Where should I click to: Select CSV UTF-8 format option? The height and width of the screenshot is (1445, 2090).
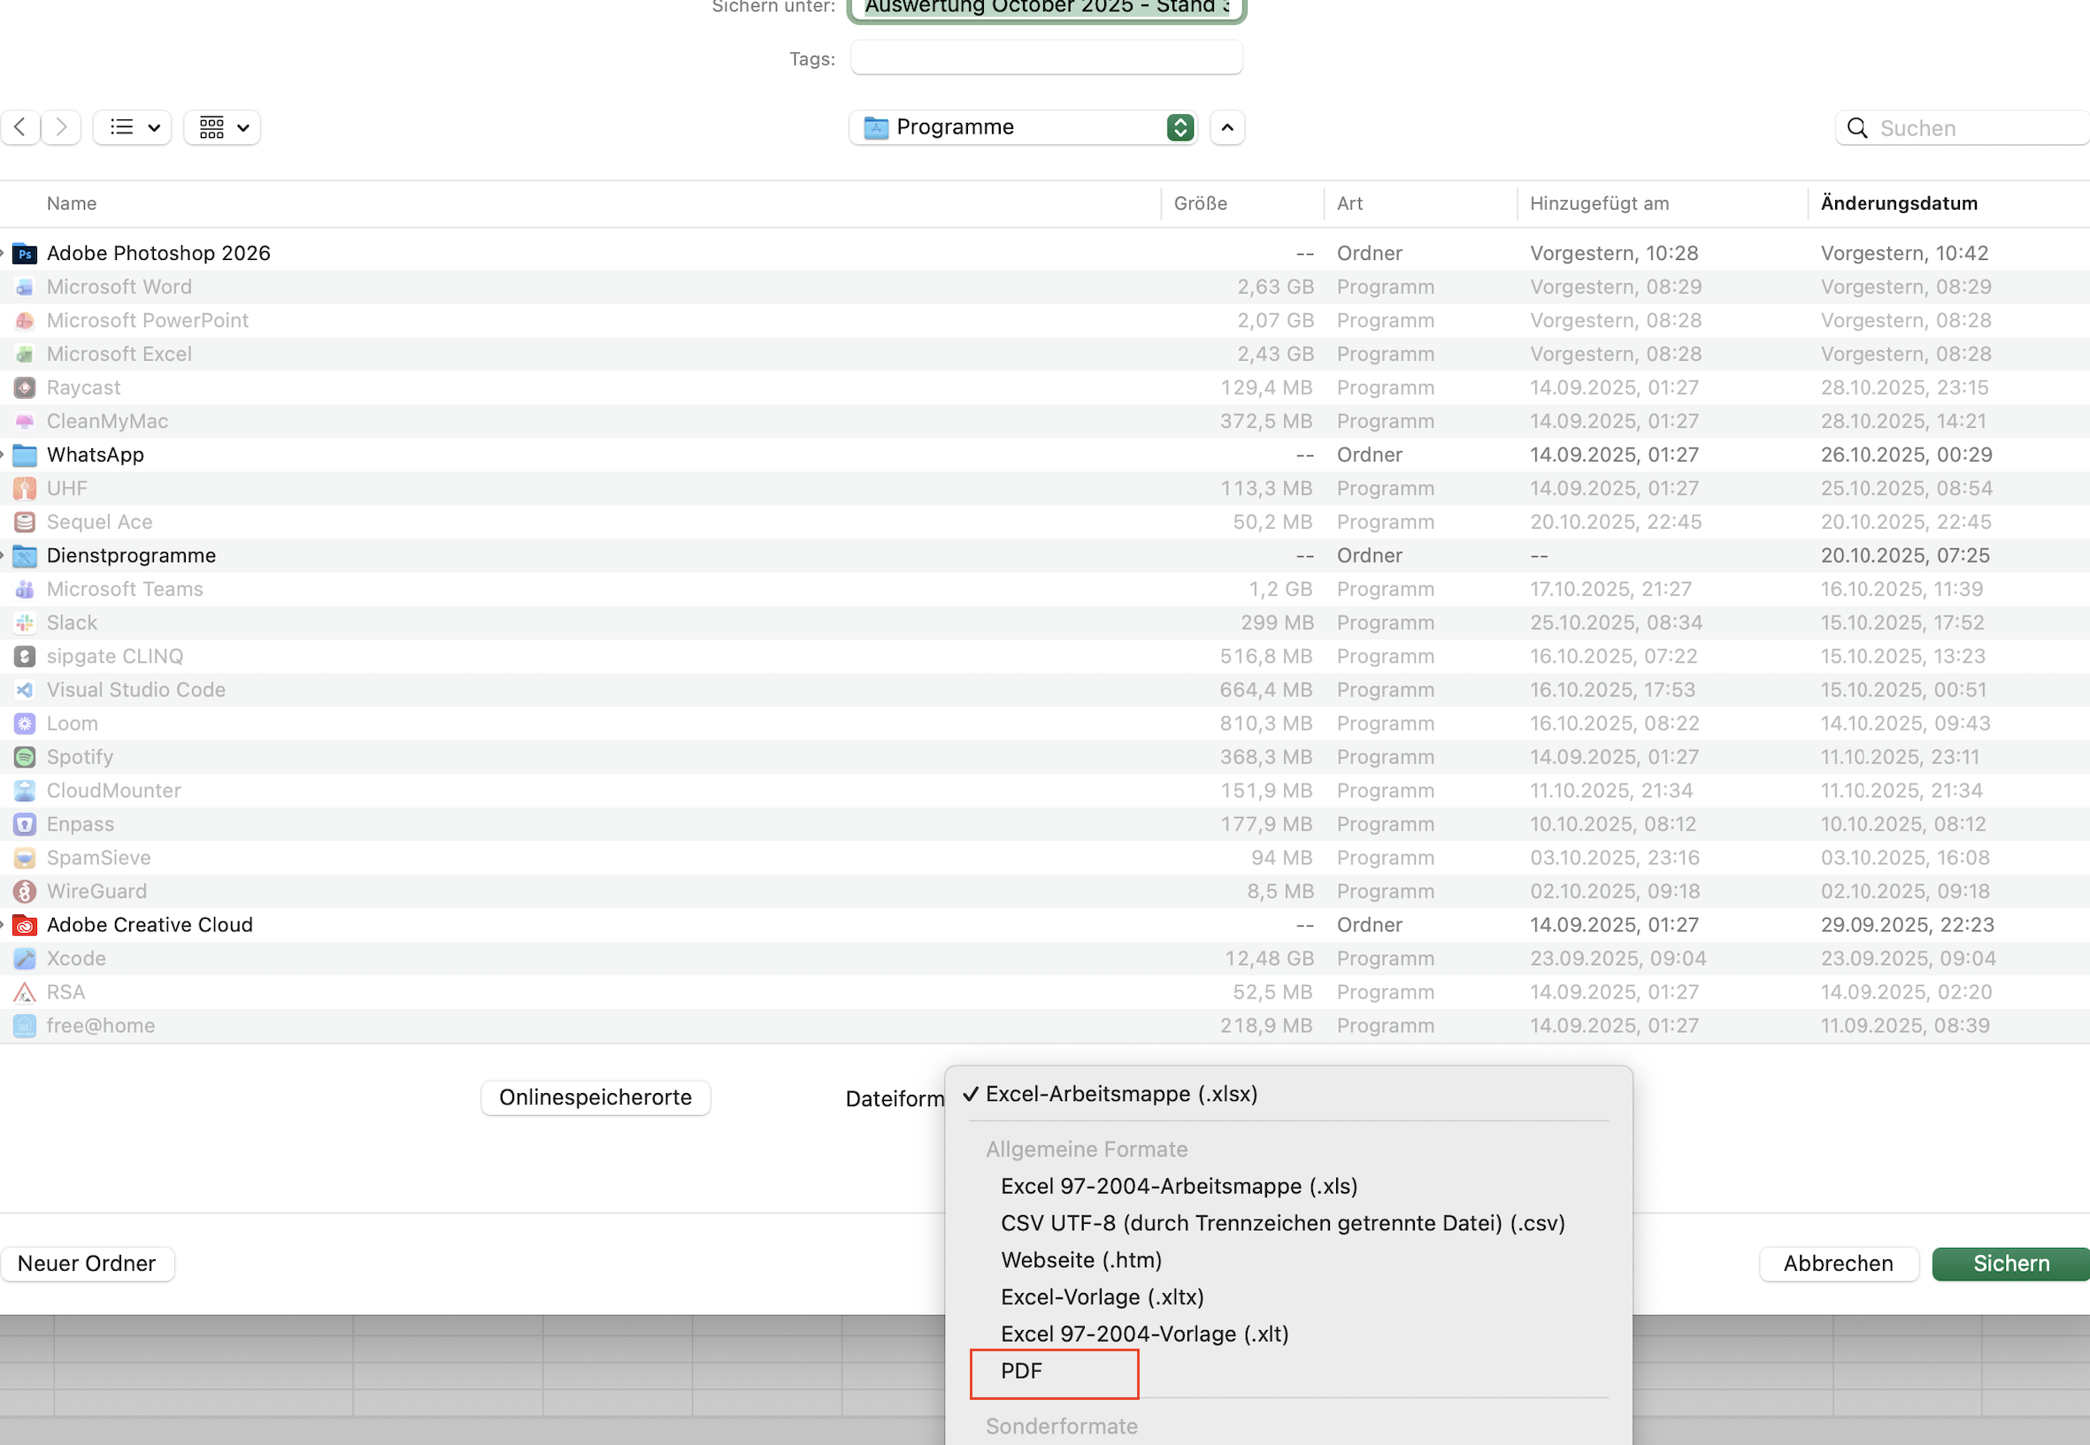pyautogui.click(x=1282, y=1224)
